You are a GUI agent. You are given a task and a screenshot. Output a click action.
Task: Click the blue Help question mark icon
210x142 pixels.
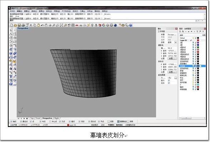pos(131,25)
